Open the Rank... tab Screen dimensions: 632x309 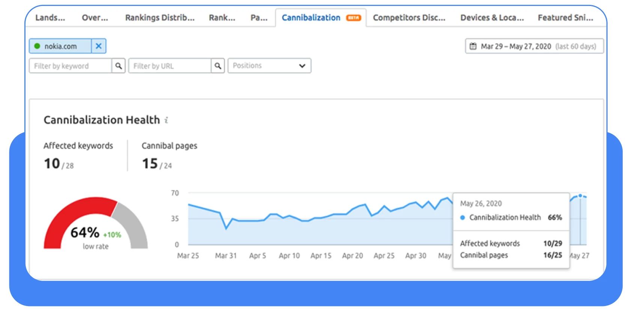pos(222,18)
